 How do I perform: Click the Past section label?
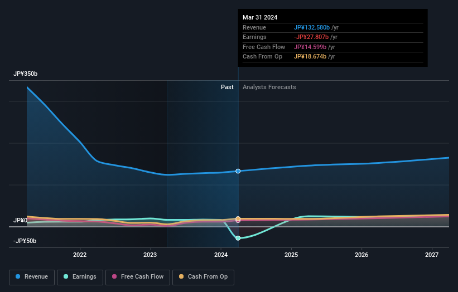point(227,87)
